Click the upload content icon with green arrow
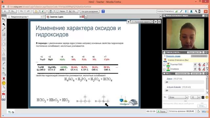The image size is (210, 118). pyautogui.click(x=43, y=11)
